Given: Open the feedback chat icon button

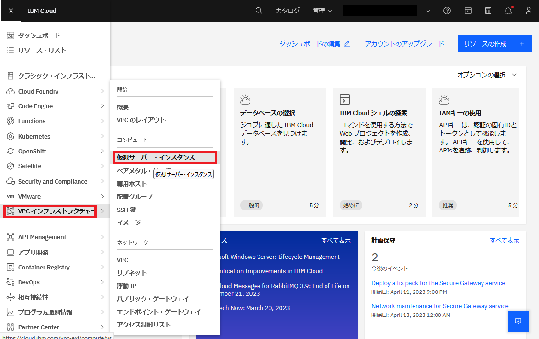Looking at the screenshot, I should point(518,321).
